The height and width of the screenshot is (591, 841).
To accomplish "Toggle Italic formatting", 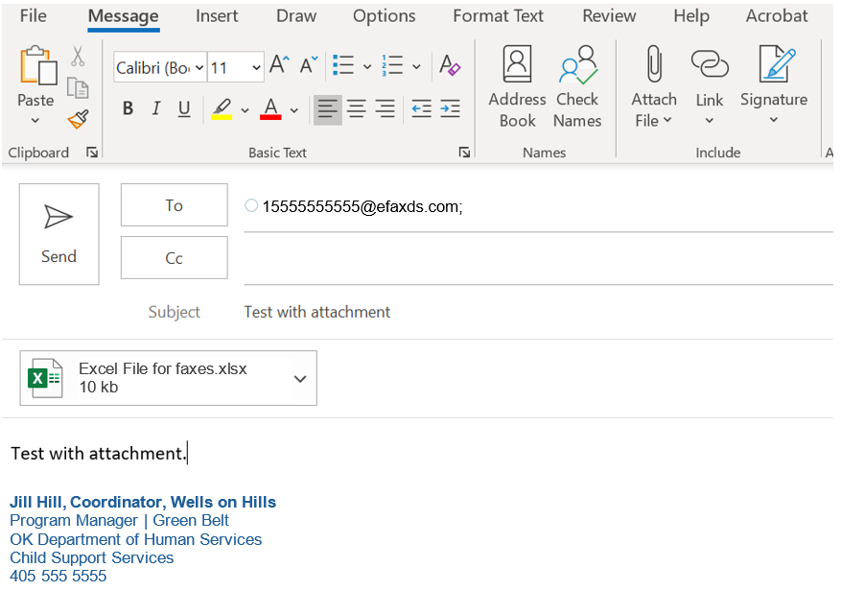I will click(156, 109).
